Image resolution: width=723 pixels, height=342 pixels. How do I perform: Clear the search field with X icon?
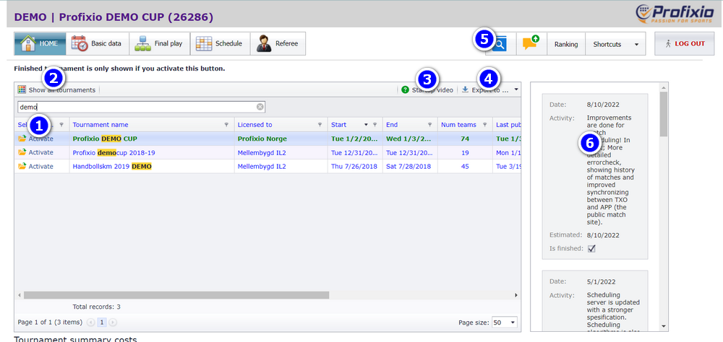(260, 107)
